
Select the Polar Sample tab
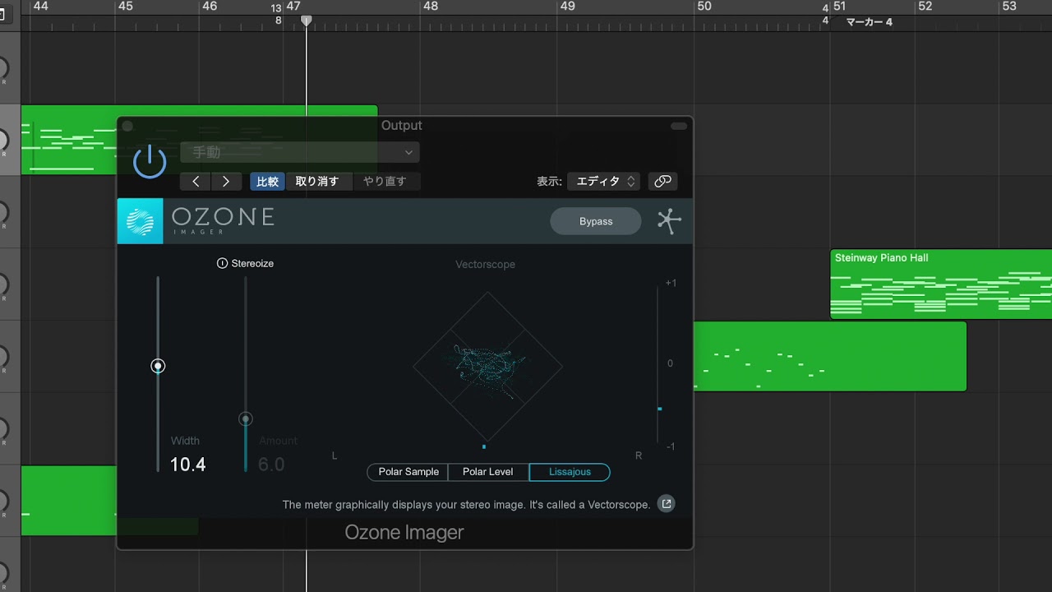click(x=408, y=472)
